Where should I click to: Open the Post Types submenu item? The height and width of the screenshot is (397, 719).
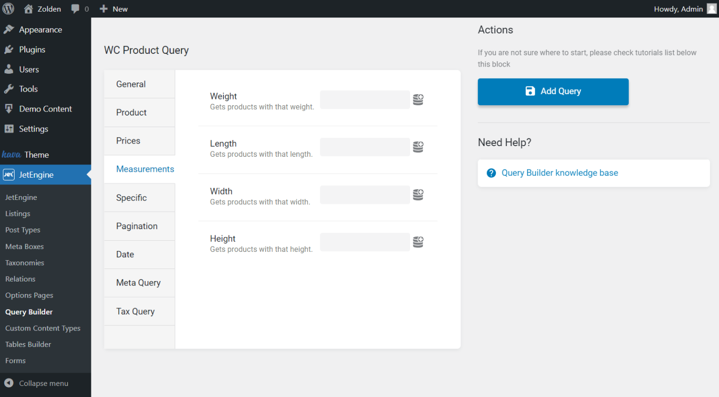pyautogui.click(x=23, y=230)
